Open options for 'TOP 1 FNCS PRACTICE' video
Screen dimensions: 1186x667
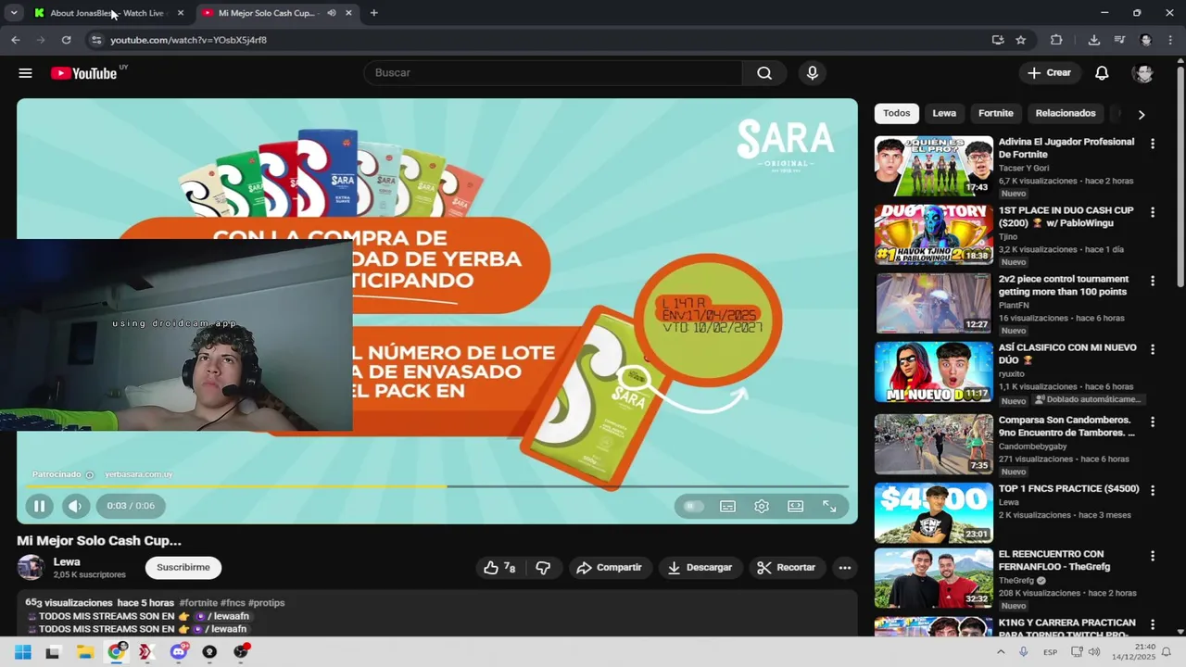(1153, 490)
